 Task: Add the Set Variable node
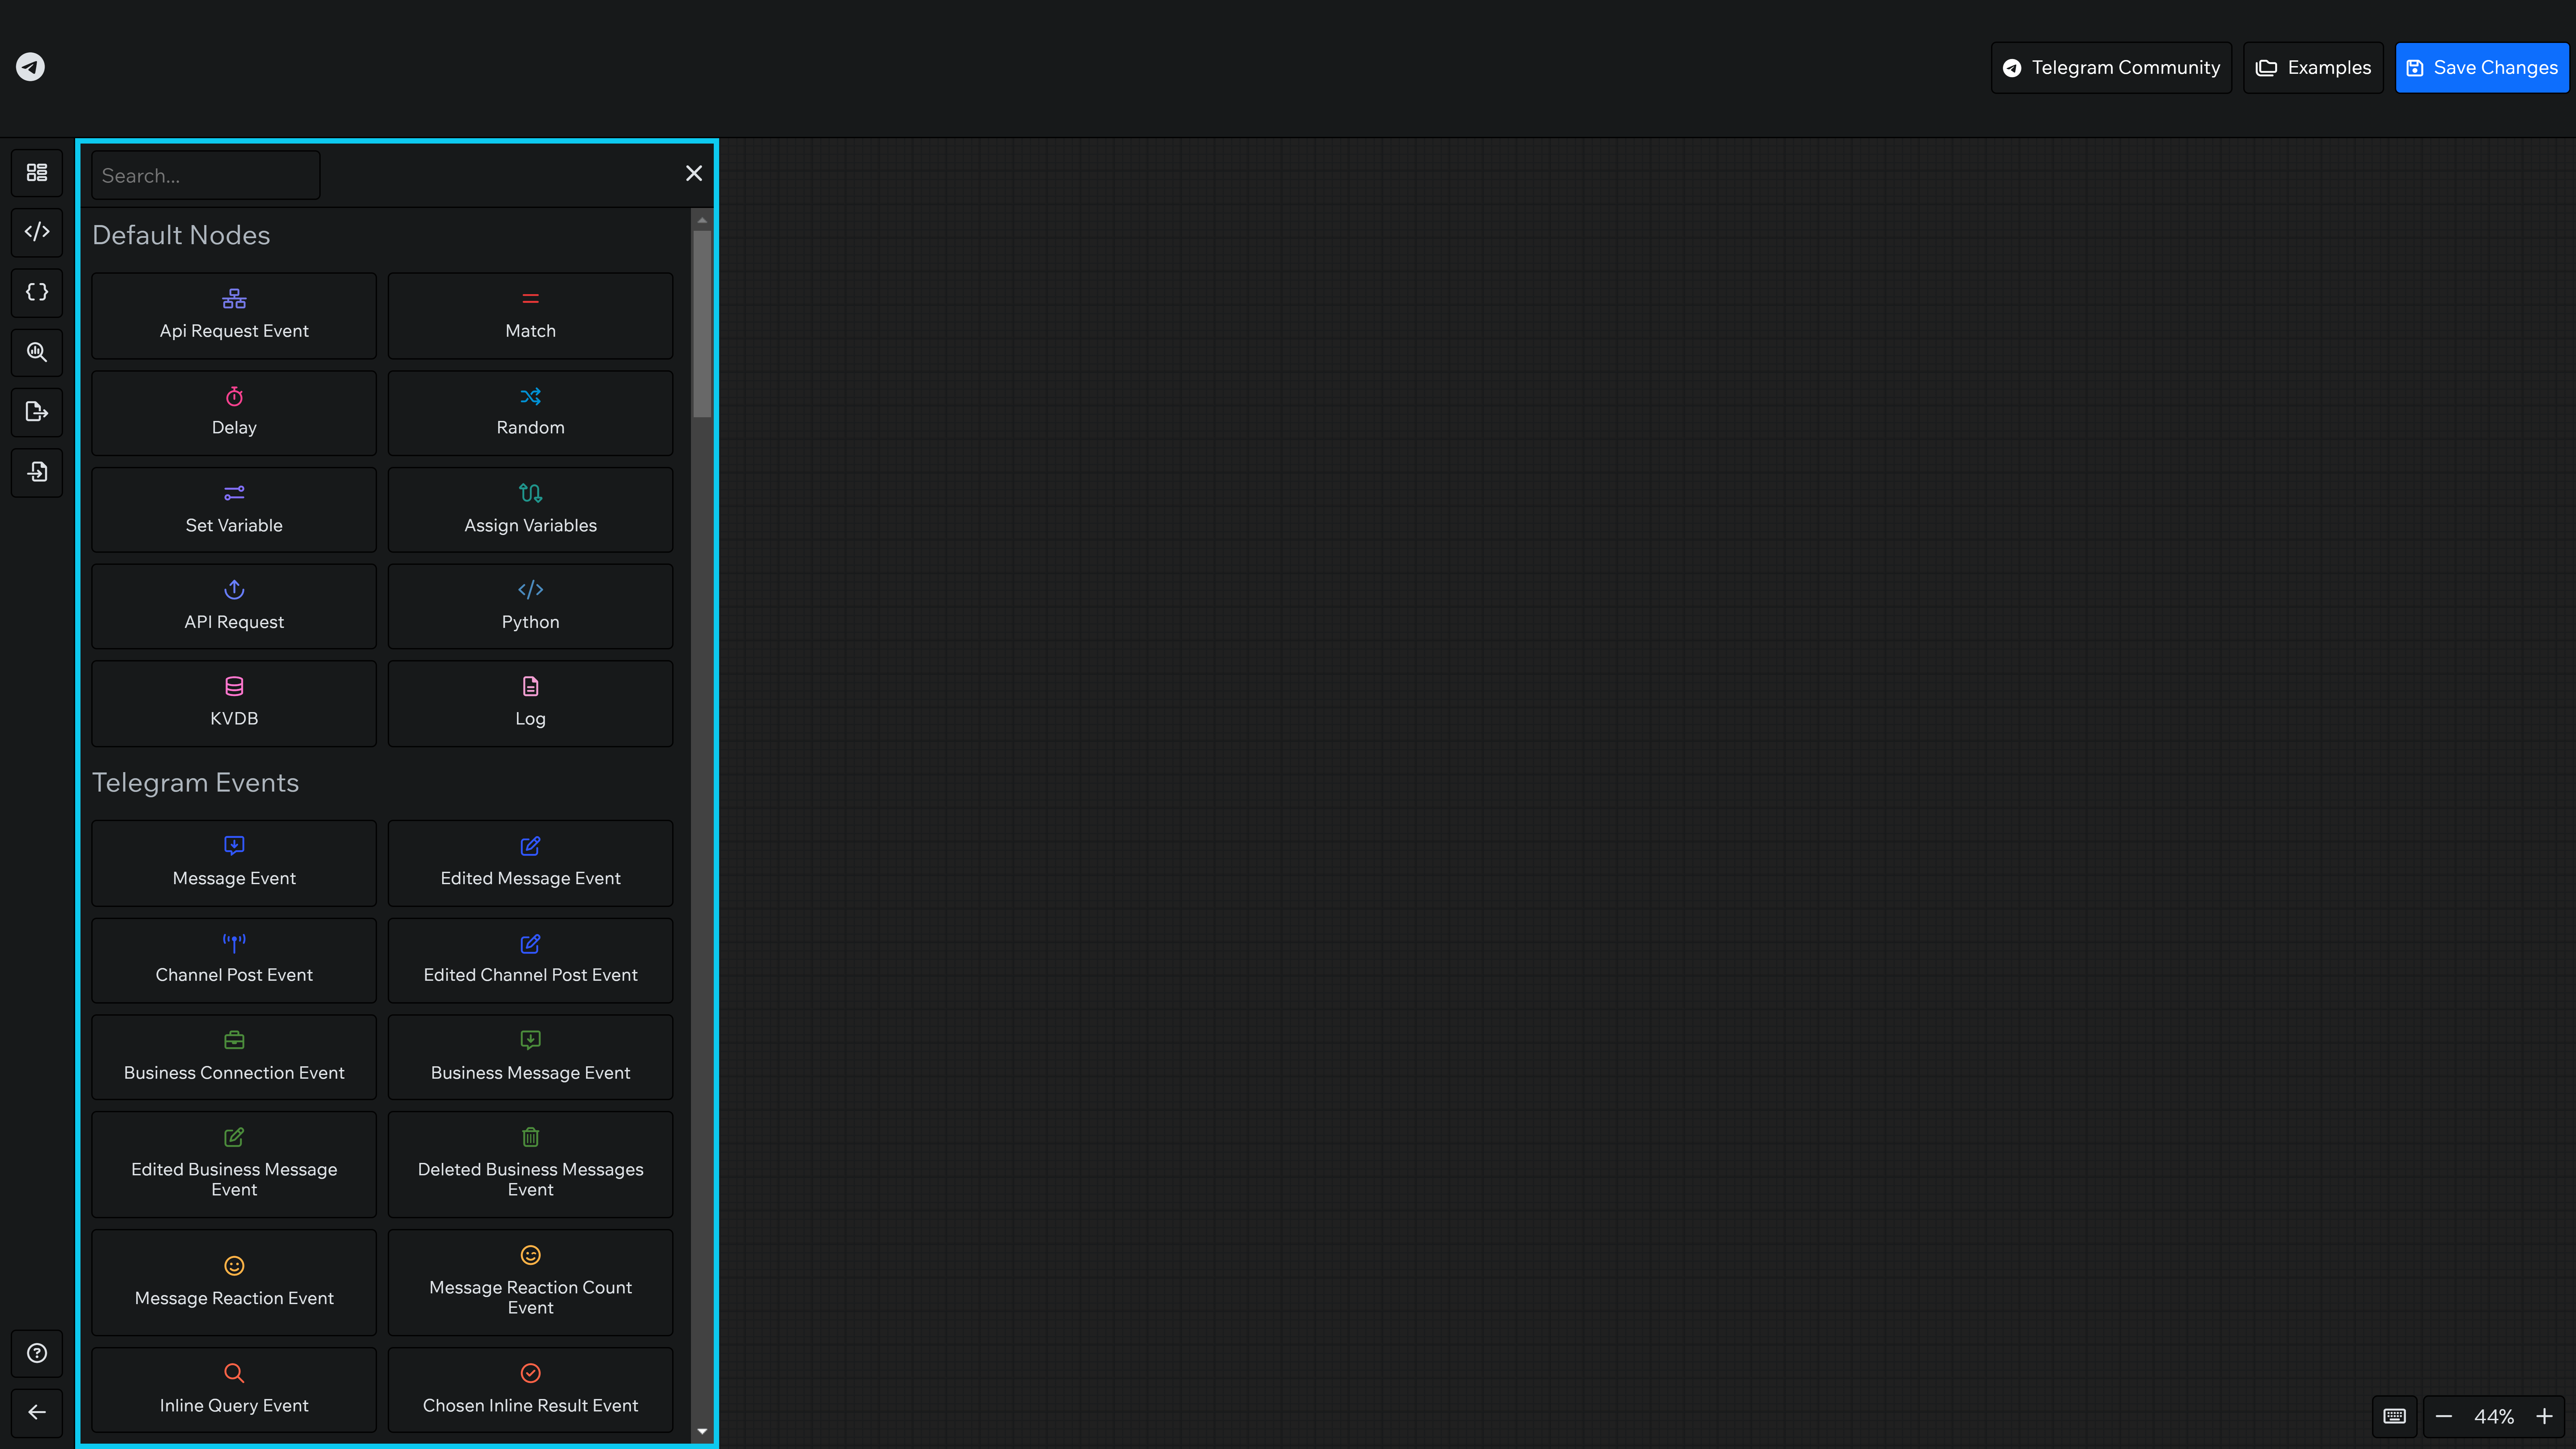(234, 509)
